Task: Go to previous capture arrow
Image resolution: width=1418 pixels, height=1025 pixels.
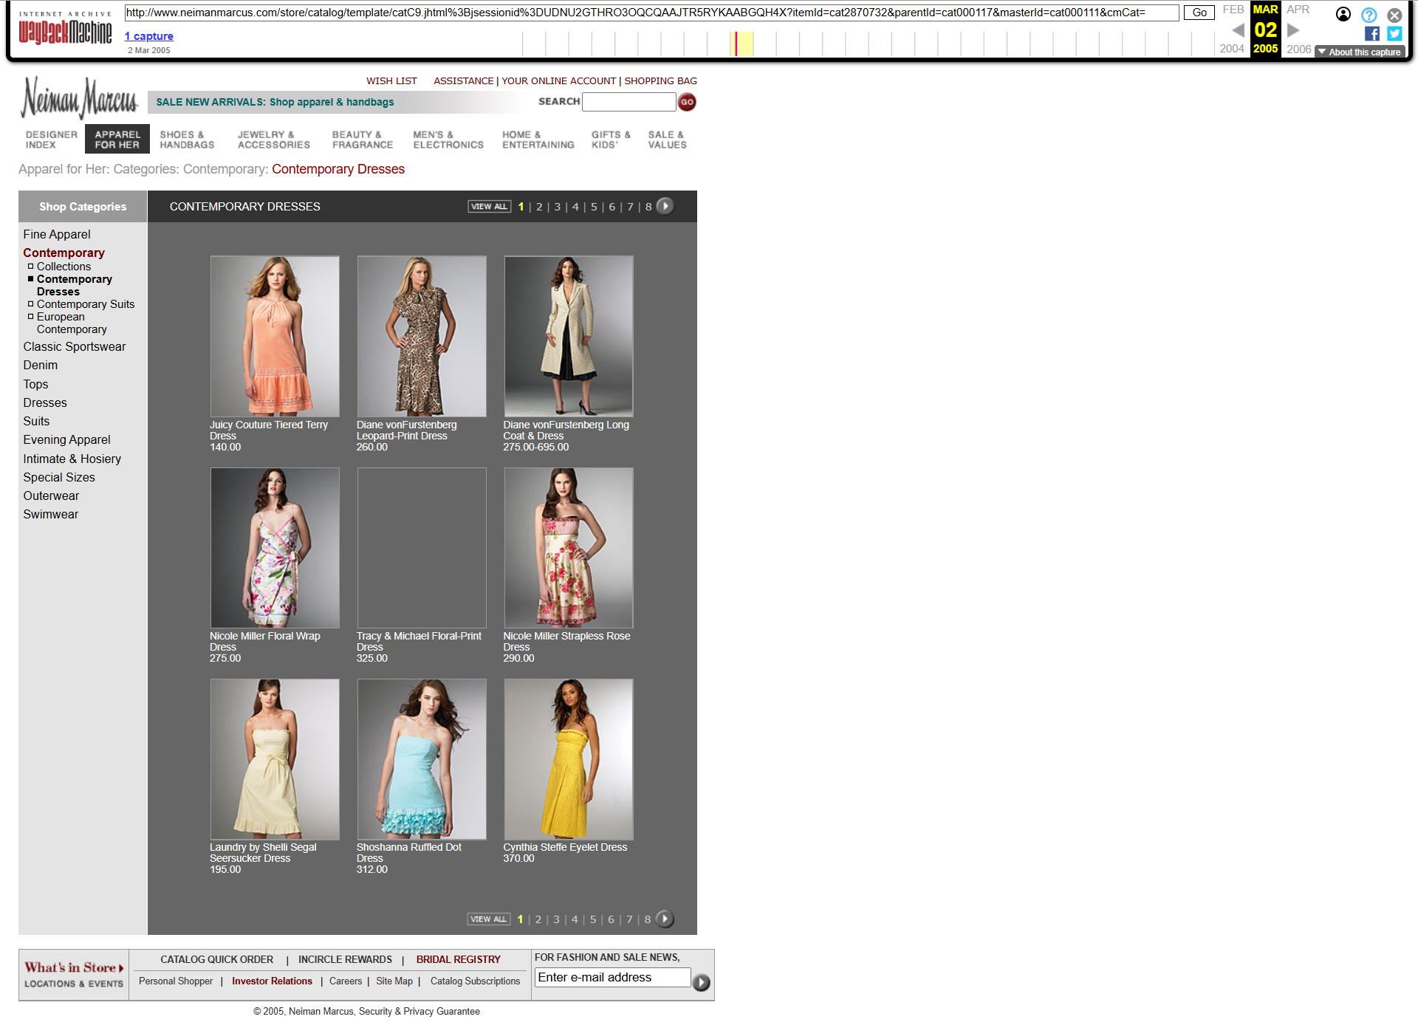Action: pos(1239,30)
